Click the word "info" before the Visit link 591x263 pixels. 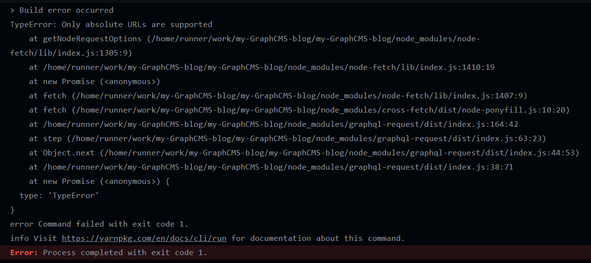(19, 238)
